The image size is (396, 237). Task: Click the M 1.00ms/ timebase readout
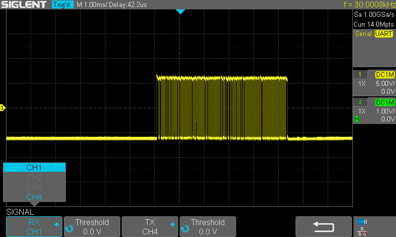92,4
